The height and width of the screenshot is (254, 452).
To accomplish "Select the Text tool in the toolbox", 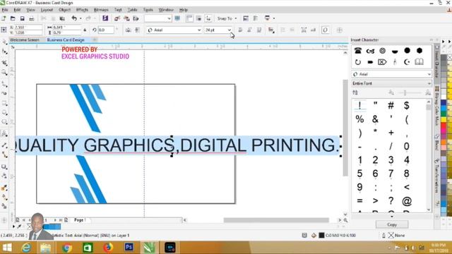I will click(x=4, y=133).
